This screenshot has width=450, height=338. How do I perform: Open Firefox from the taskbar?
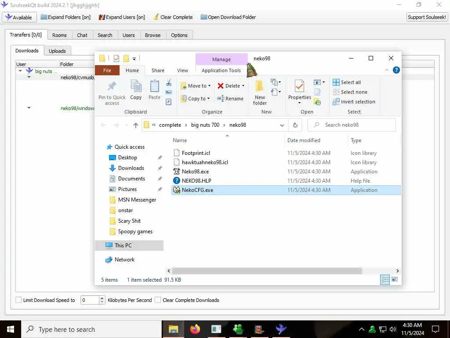pyautogui.click(x=195, y=329)
